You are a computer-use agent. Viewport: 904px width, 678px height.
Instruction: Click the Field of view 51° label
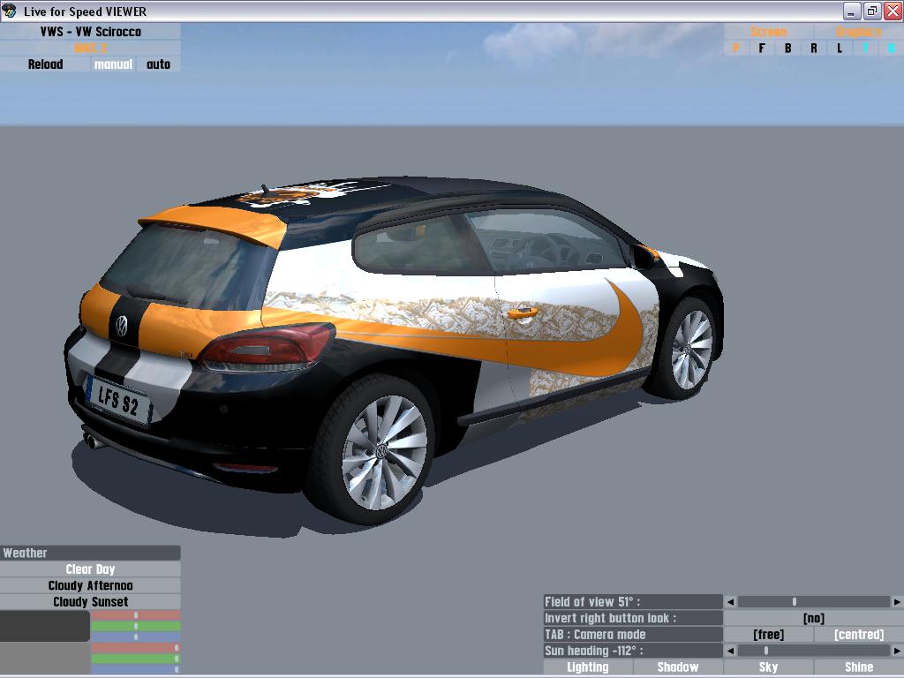[633, 602]
